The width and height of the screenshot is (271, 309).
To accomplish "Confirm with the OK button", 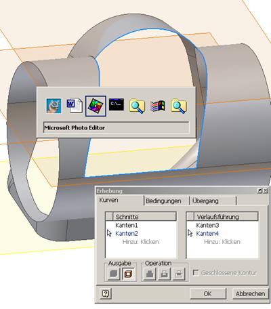I will tap(207, 293).
